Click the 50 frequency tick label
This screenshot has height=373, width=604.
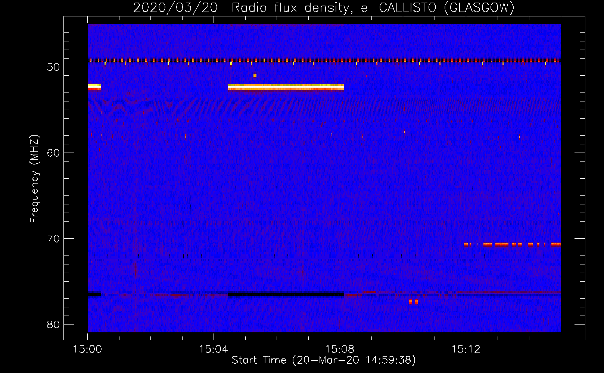(x=53, y=67)
